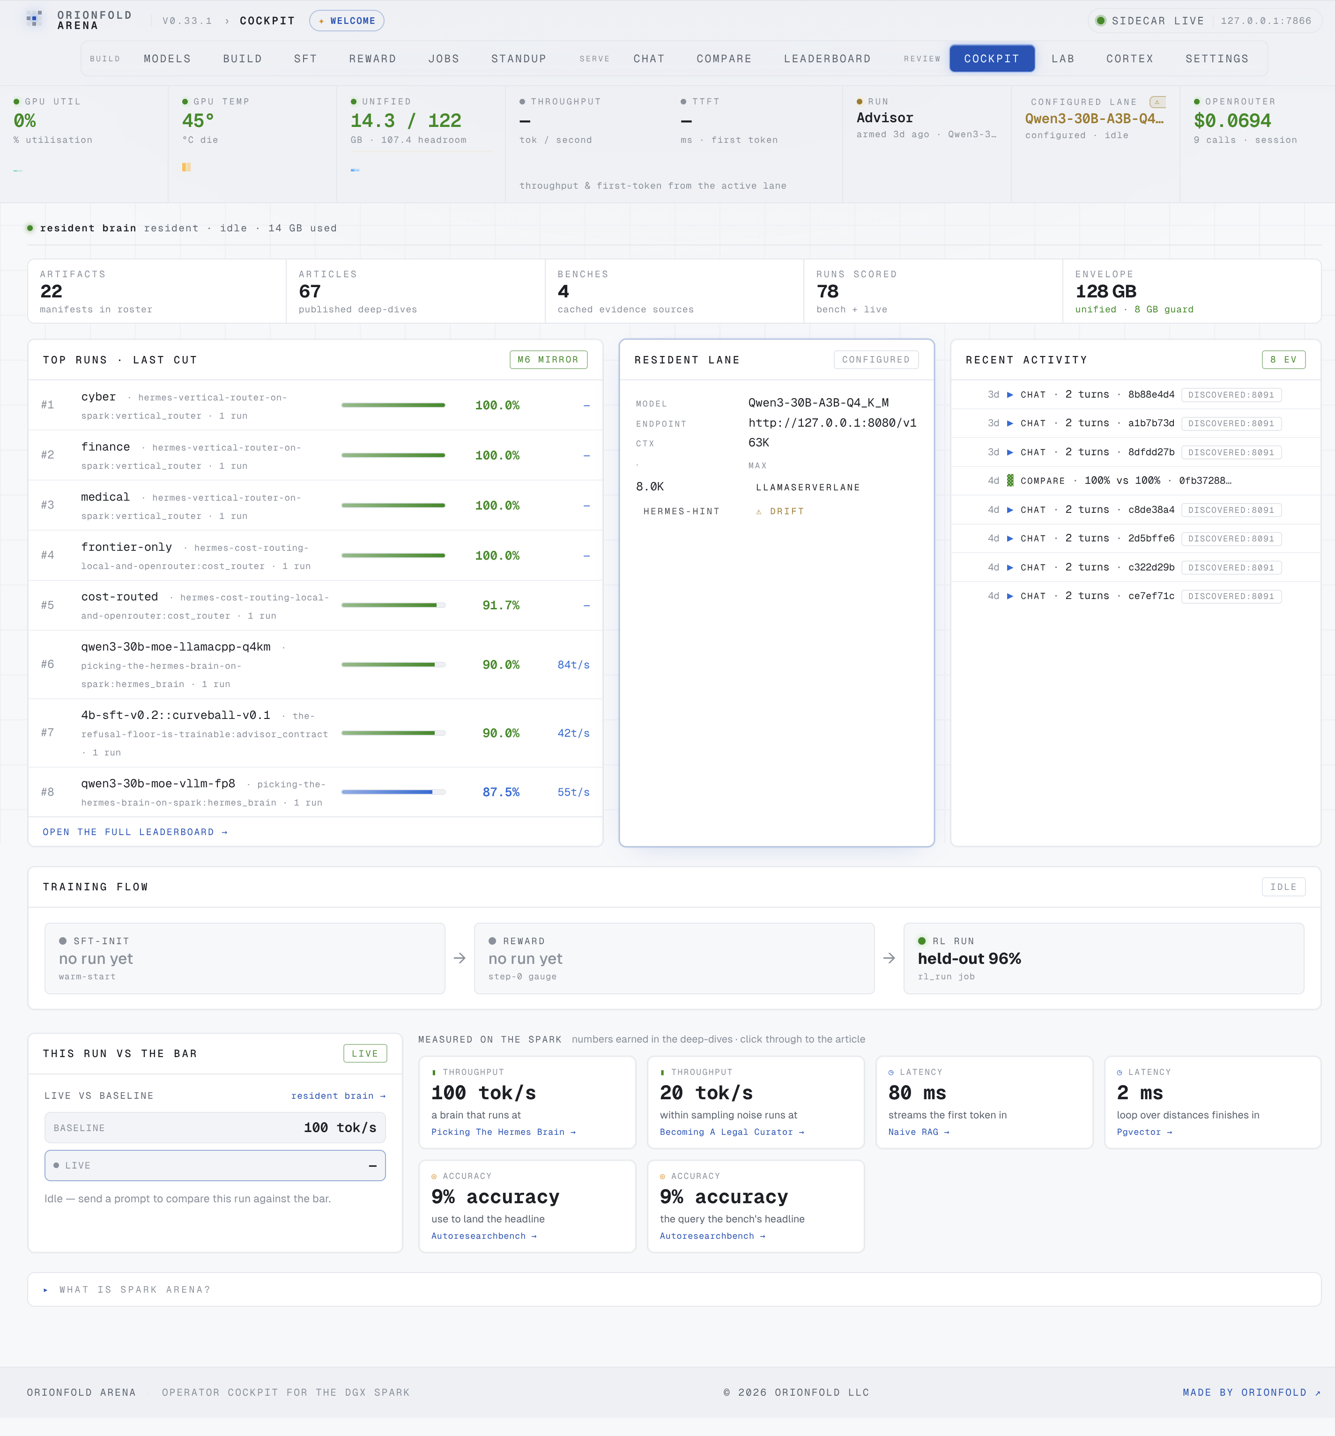Image resolution: width=1335 pixels, height=1436 pixels.
Task: Open the full leaderboard link
Action: tap(135, 832)
